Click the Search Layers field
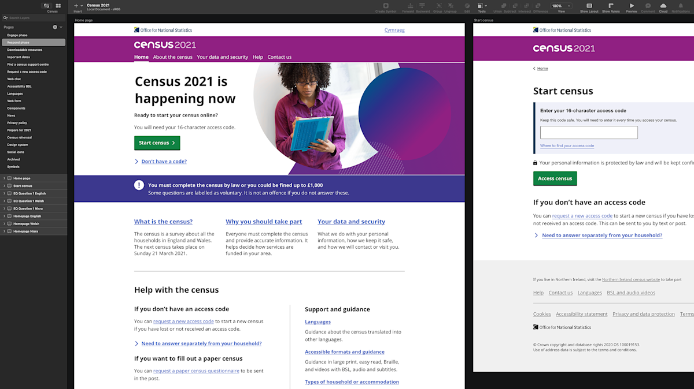 [34, 18]
